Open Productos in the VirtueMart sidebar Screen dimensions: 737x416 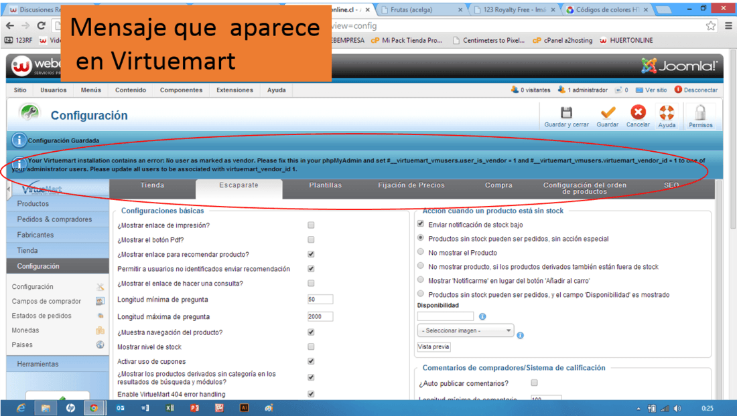[x=58, y=203]
